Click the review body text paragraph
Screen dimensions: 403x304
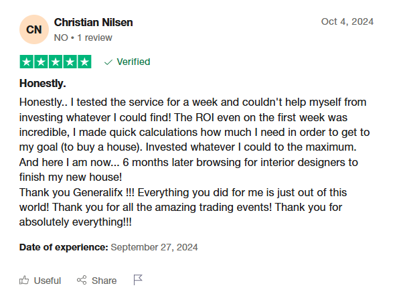(194, 162)
